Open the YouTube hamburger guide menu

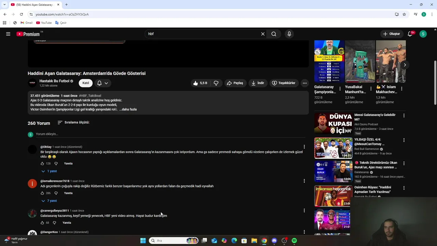pos(8,34)
